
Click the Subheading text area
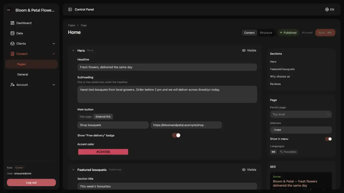pyautogui.click(x=167, y=94)
